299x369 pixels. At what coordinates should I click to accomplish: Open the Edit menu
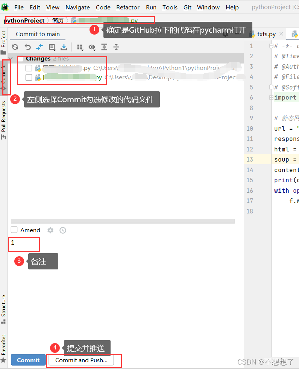[35, 8]
